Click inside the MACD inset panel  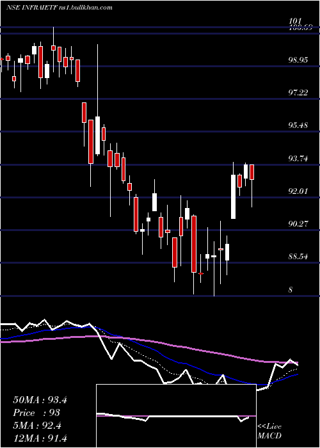176,416
